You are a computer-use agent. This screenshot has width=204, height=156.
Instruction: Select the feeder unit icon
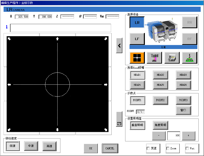pos(172,57)
